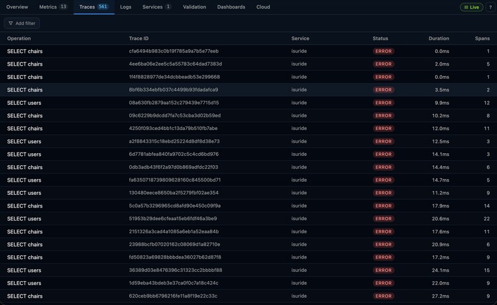Open trace 620ceb9bb6796216fe11a8f19e22c33c
497x305 pixels.
[173, 296]
